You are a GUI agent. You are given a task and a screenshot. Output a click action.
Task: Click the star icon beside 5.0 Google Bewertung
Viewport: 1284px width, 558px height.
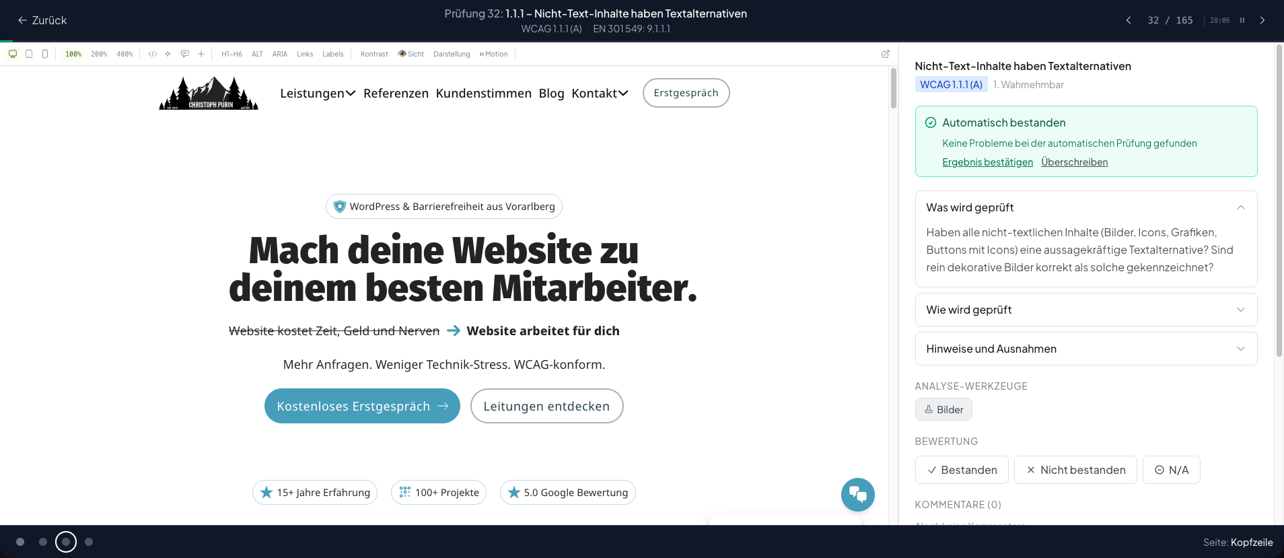514,493
